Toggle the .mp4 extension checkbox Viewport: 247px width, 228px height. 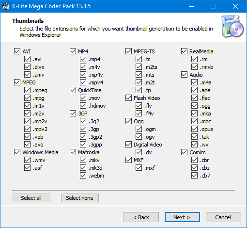pos(83,59)
